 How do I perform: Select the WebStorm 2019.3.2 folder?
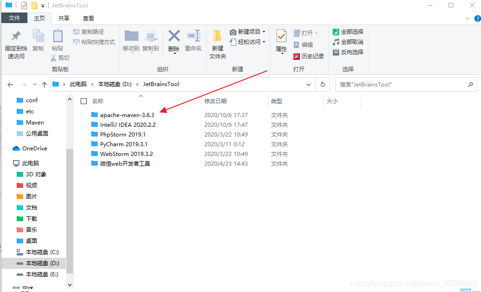tap(127, 154)
